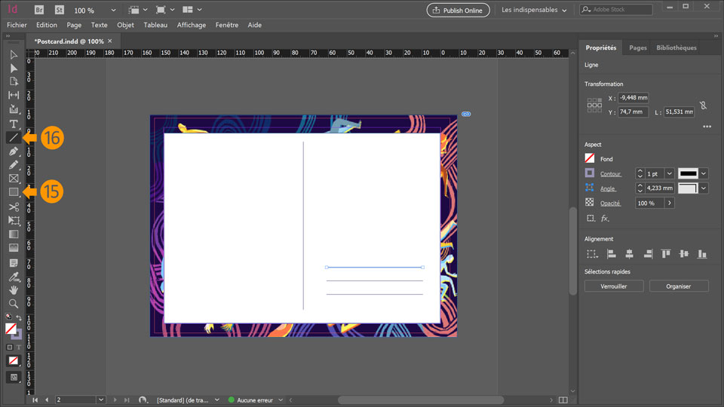Click the fx effects icon in Aspect
This screenshot has width=724, height=407.
(x=605, y=218)
